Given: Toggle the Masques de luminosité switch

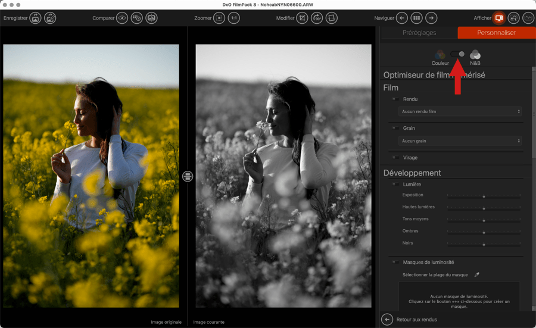Looking at the screenshot, I should (395, 263).
